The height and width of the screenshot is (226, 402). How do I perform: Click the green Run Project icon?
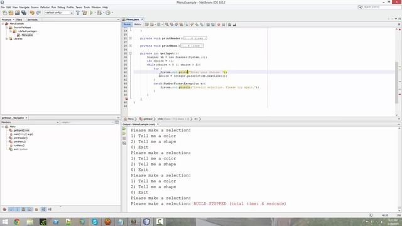click(91, 13)
